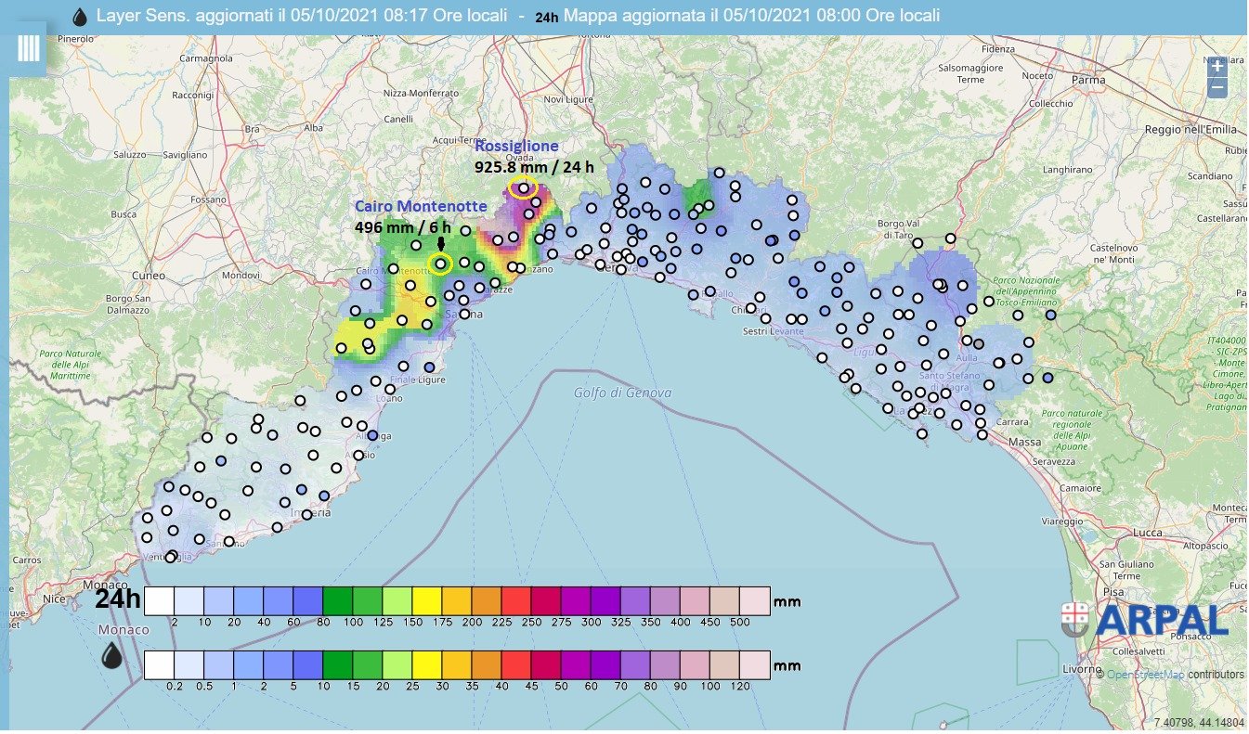
Task: Select the yellow-circled Cairo Montenotte station marker
Action: (440, 264)
